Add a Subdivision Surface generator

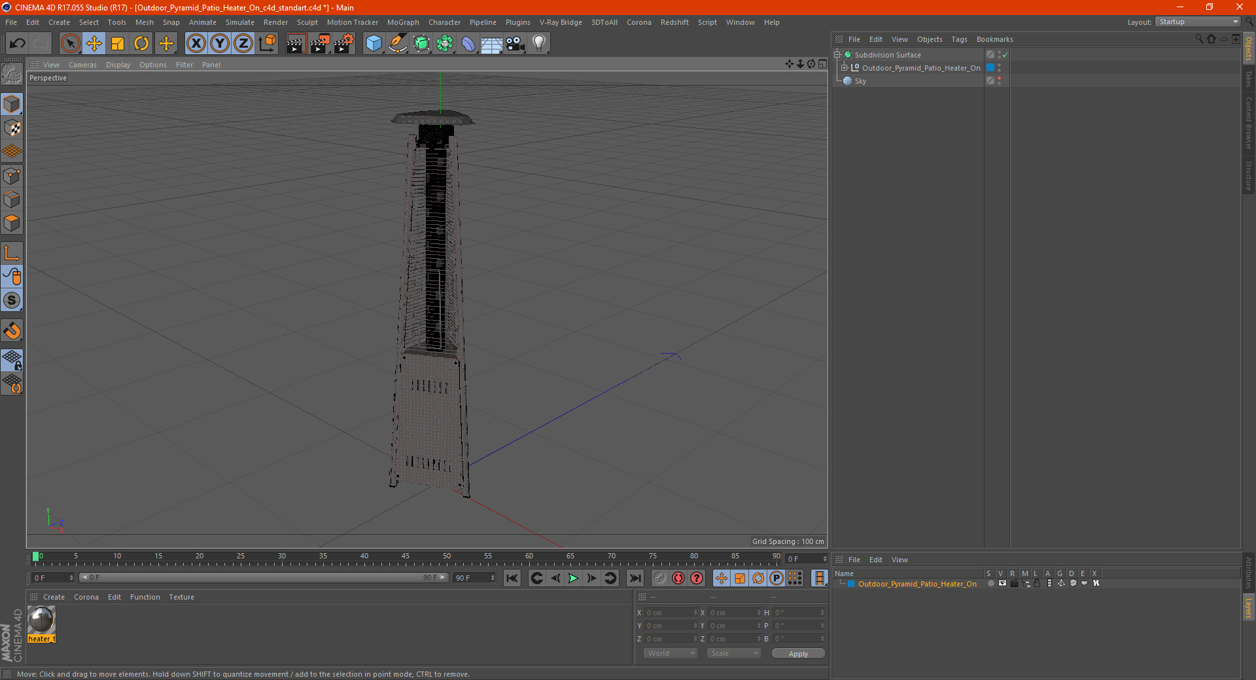click(x=421, y=44)
